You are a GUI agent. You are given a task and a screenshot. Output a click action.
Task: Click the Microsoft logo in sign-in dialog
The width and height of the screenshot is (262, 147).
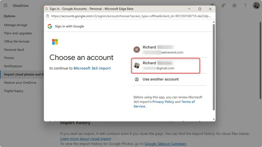click(55, 42)
